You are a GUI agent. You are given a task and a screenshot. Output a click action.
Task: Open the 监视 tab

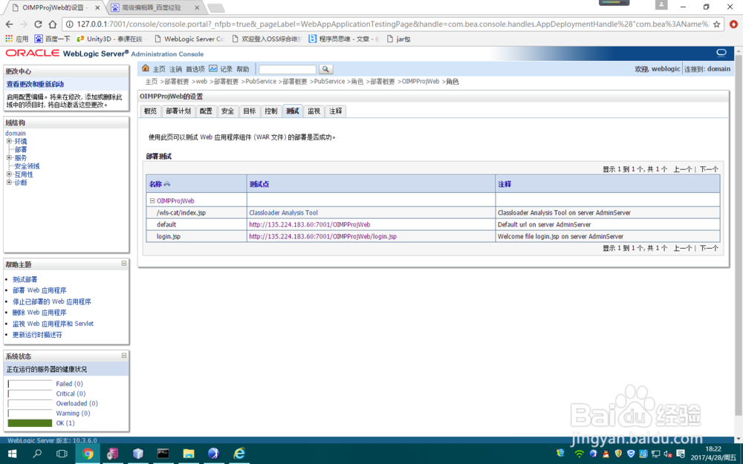tap(314, 111)
